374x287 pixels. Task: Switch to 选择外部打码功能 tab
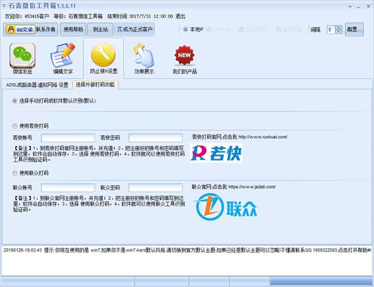[95, 84]
